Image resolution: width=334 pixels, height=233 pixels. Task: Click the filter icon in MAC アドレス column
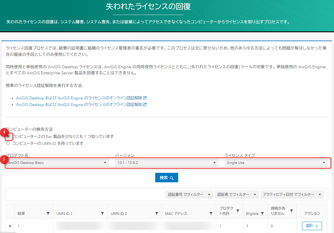pos(211,214)
